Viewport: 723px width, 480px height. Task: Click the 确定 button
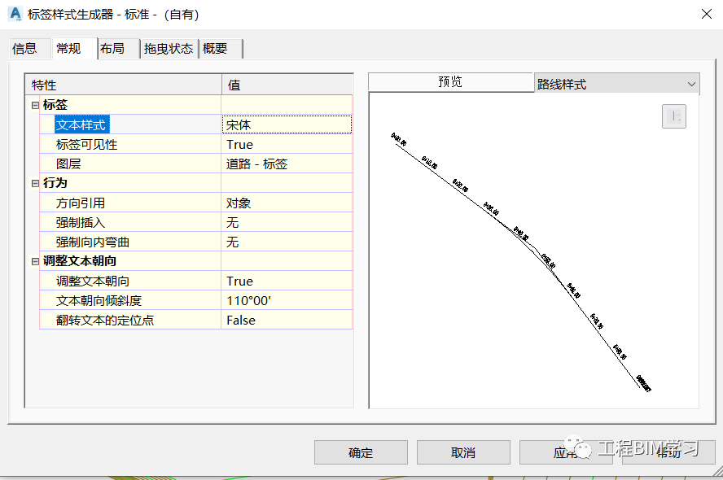pos(361,452)
